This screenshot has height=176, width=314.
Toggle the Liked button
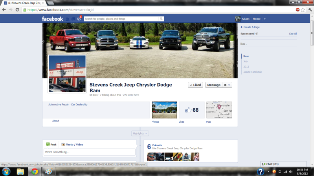pos(195,85)
